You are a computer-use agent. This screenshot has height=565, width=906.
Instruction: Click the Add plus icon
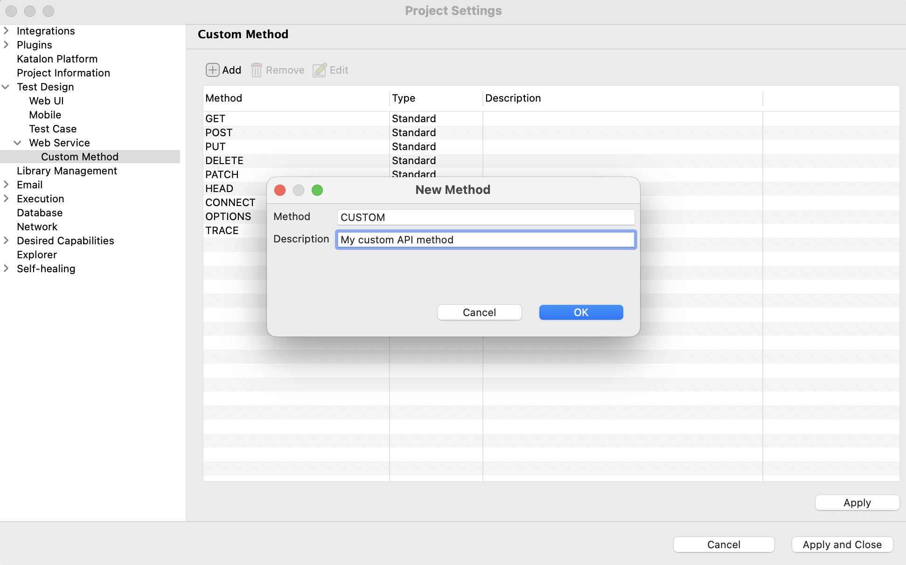[212, 70]
